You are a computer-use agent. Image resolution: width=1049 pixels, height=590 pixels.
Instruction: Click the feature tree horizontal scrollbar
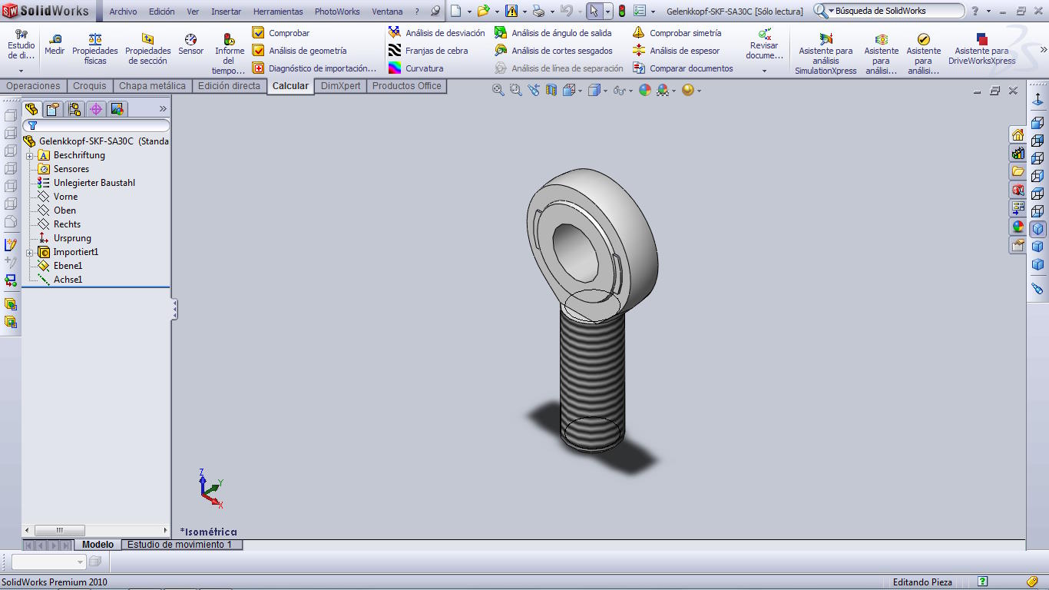(96, 530)
